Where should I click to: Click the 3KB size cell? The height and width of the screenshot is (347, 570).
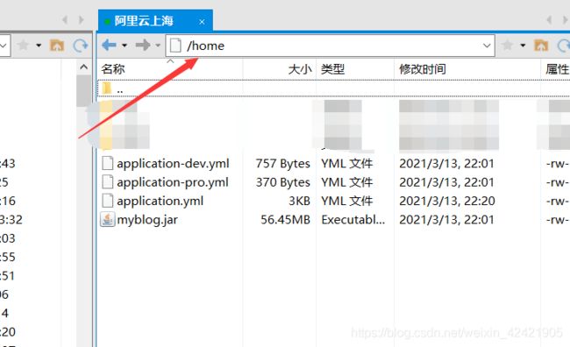(300, 201)
